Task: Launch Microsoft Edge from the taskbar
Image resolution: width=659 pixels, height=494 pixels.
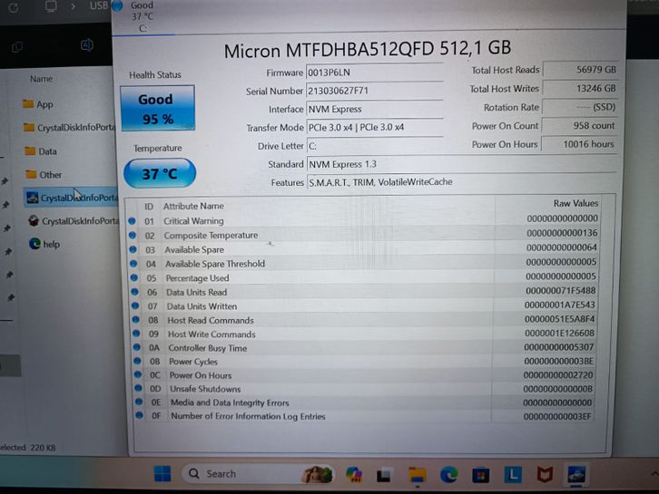Action: (x=448, y=475)
